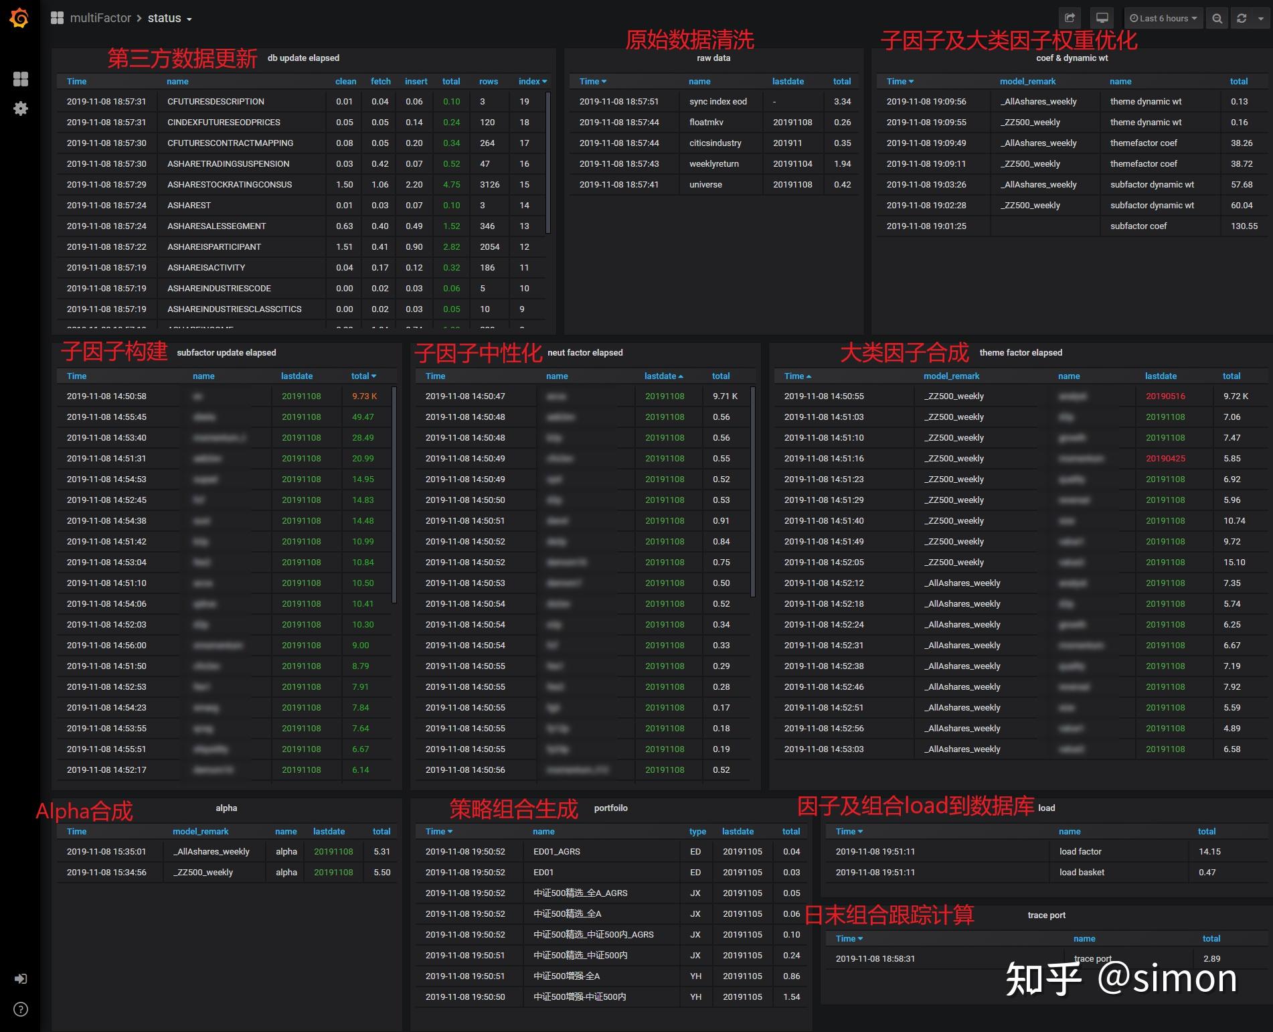Viewport: 1273px width, 1032px height.
Task: Open the Last 6 hours time range picker
Action: pos(1163,18)
